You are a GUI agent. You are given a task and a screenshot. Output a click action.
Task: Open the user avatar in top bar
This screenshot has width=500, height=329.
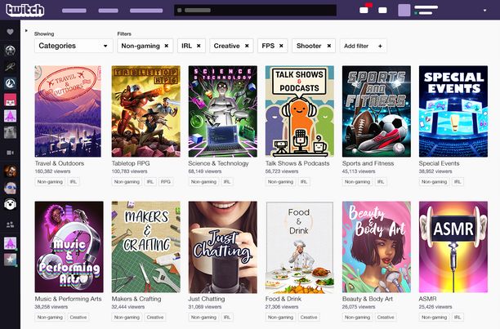[404, 10]
